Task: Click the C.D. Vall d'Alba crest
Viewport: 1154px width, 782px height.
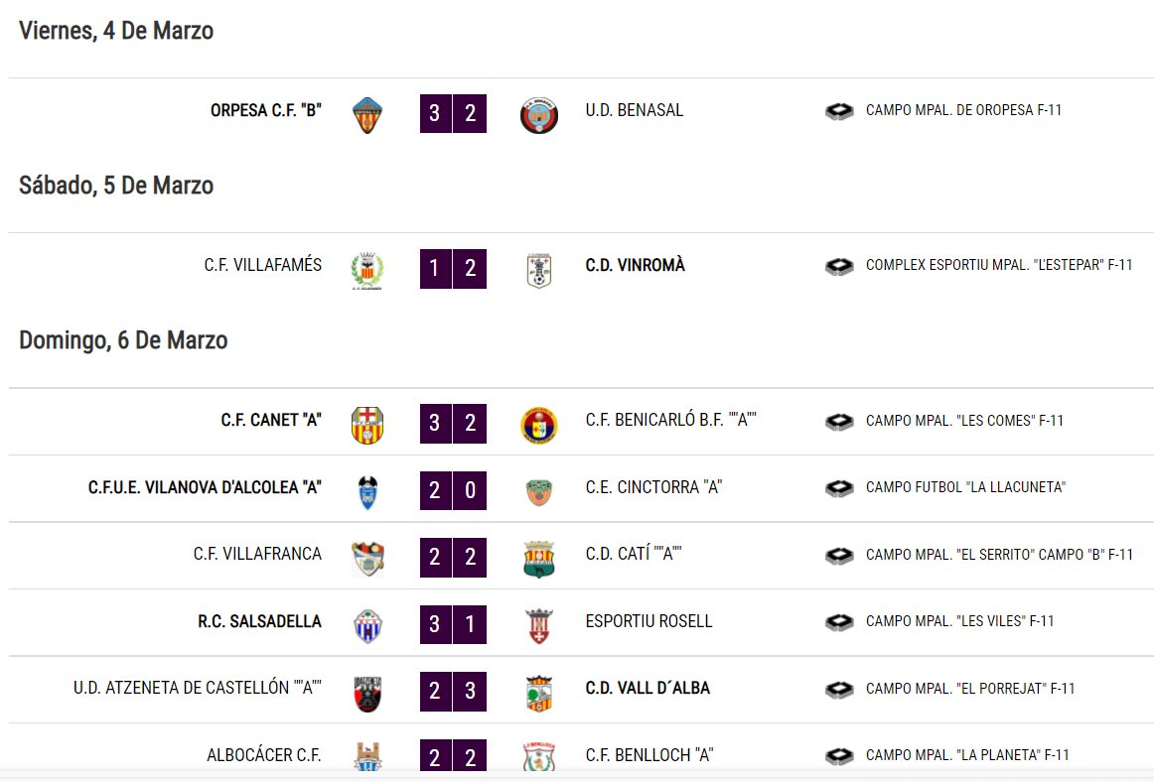Action: click(538, 693)
